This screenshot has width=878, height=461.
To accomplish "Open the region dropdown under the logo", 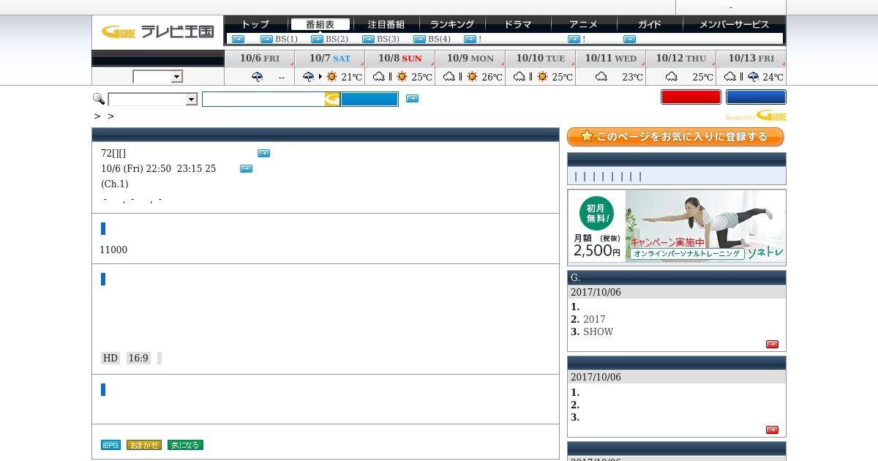I will point(157,77).
